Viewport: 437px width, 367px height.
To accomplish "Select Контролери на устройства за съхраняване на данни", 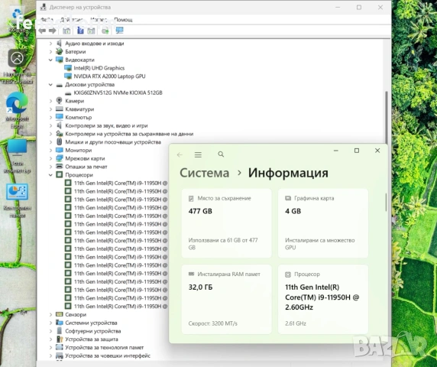I will [129, 134].
